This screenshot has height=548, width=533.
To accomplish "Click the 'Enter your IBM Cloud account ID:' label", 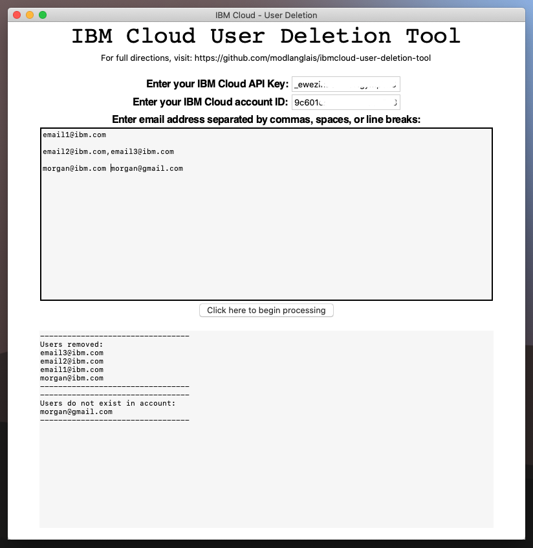I will [x=210, y=102].
